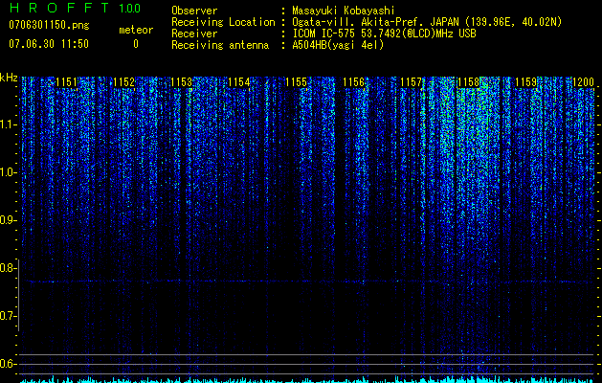The image size is (602, 383).
Task: Click the A504HB(yagi 4el) antenna text
Action: pos(338,45)
